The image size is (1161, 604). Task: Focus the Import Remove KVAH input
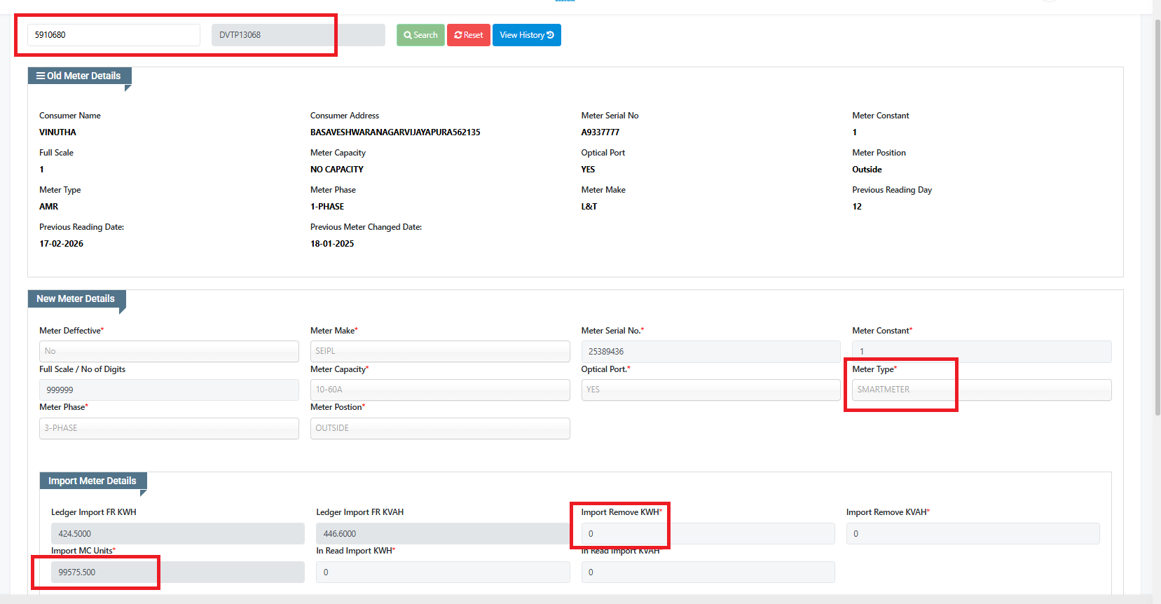[x=973, y=534]
